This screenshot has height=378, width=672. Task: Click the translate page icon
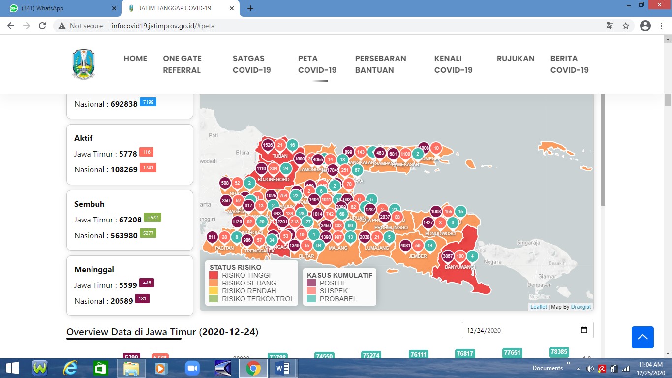click(610, 26)
